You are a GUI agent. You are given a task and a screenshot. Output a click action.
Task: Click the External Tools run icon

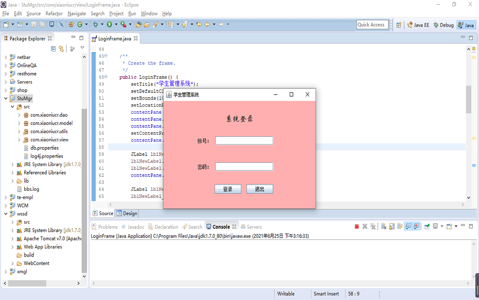pyautogui.click(x=123, y=24)
